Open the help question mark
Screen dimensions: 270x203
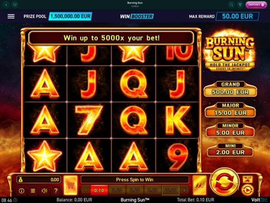(56, 191)
